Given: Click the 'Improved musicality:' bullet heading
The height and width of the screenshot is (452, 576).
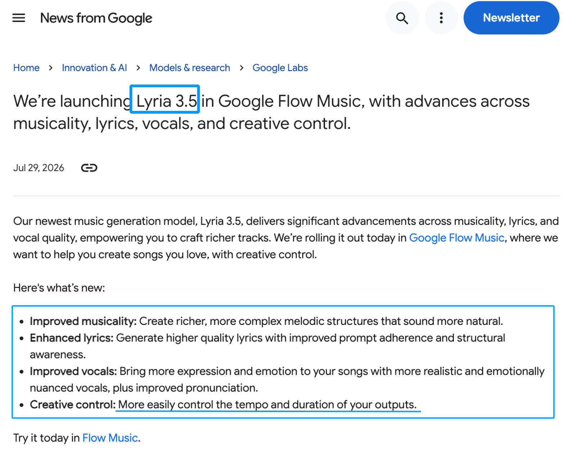Looking at the screenshot, I should pos(83,321).
